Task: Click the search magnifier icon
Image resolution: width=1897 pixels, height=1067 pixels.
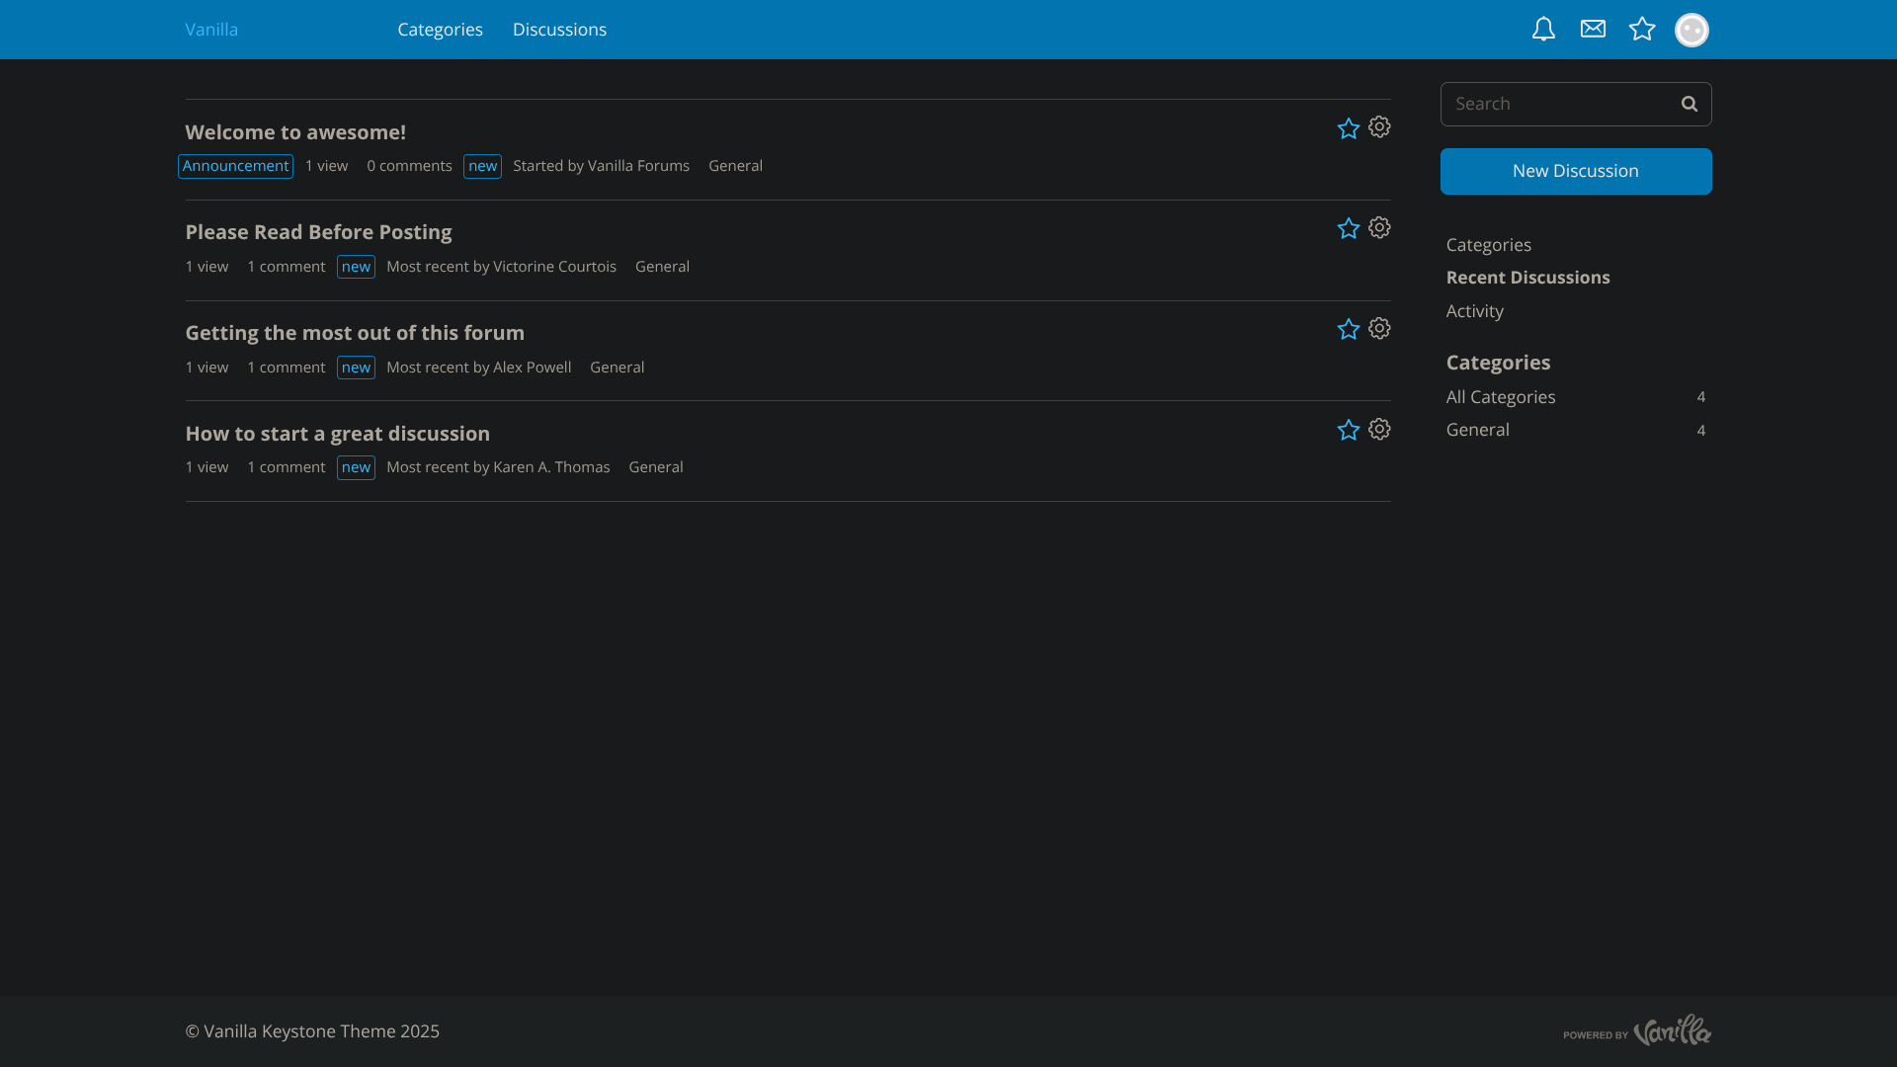Action: click(x=1690, y=104)
